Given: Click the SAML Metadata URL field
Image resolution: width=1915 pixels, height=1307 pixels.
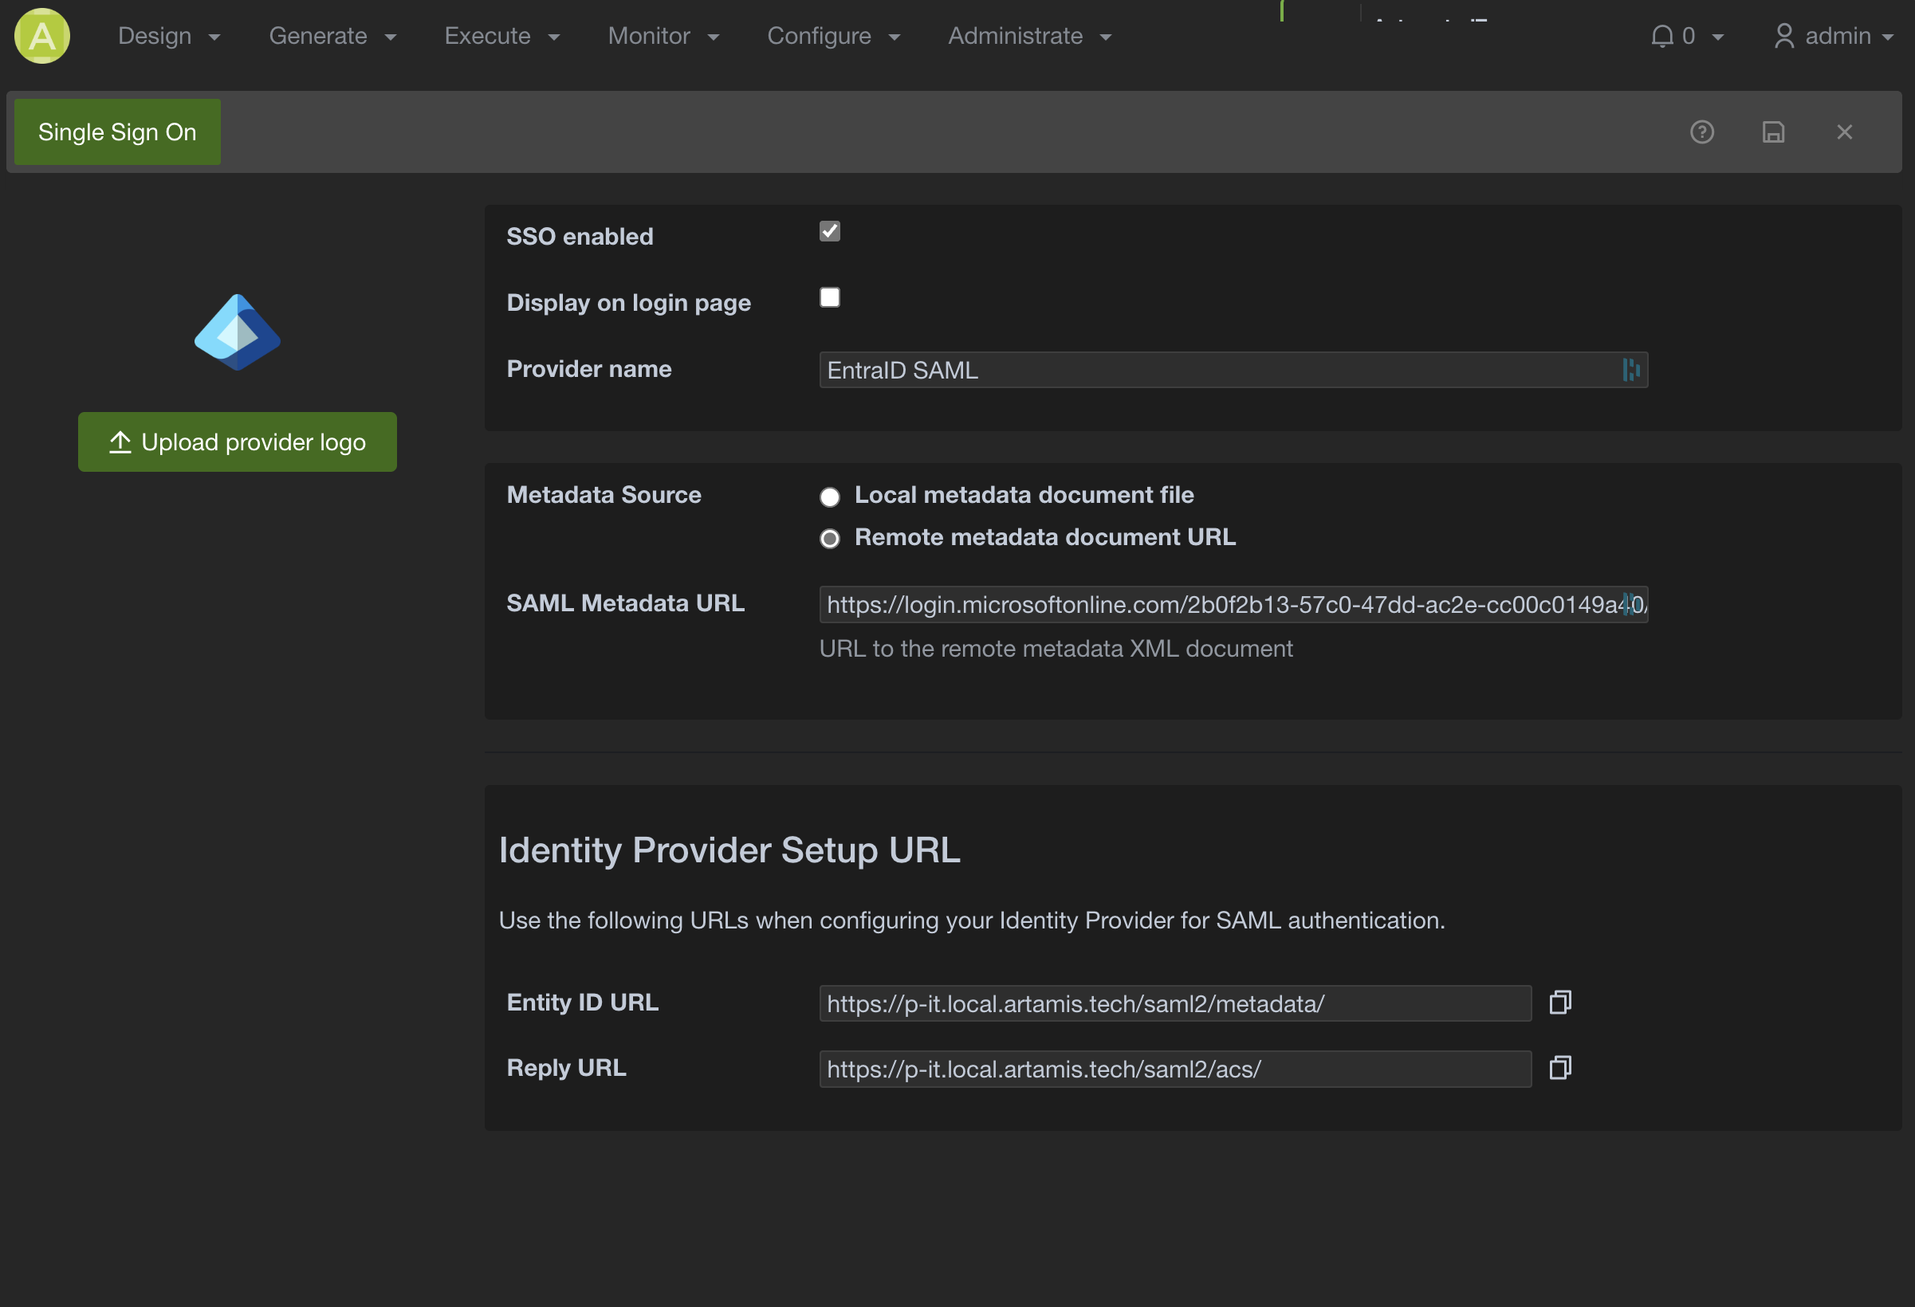Looking at the screenshot, I should coord(1233,605).
